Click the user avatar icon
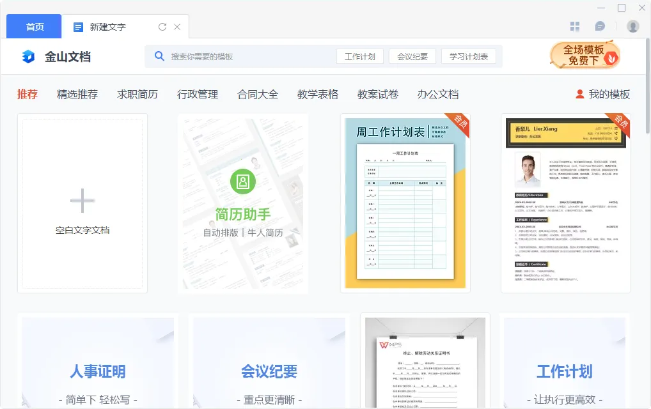The image size is (651, 409). pyautogui.click(x=632, y=26)
